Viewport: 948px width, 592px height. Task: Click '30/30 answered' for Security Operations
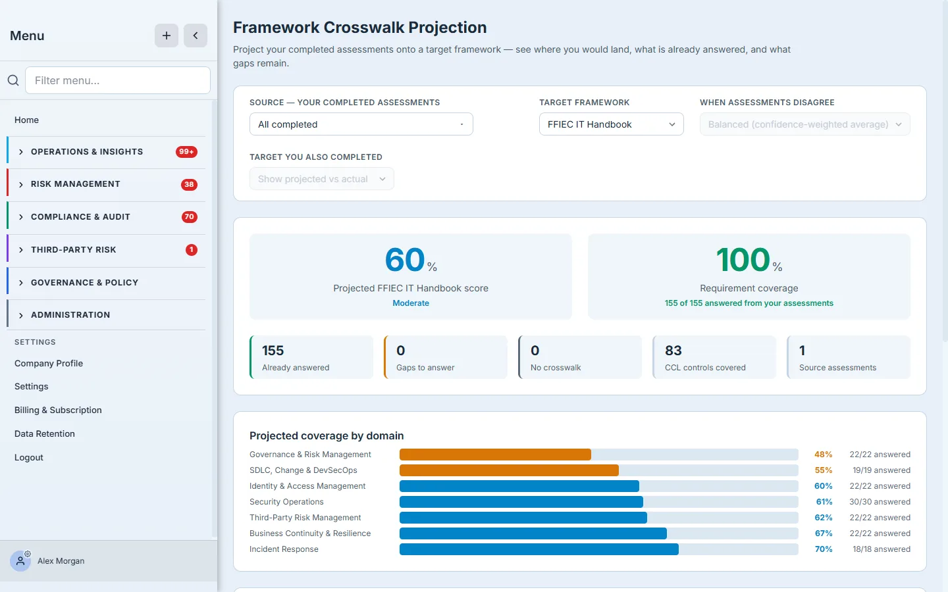tap(880, 502)
